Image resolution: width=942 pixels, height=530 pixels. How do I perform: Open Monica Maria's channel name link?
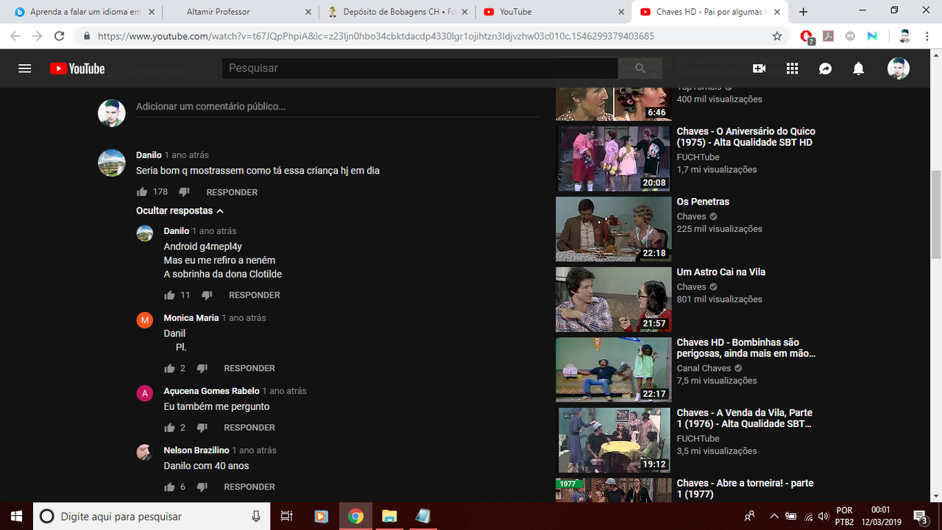click(191, 317)
